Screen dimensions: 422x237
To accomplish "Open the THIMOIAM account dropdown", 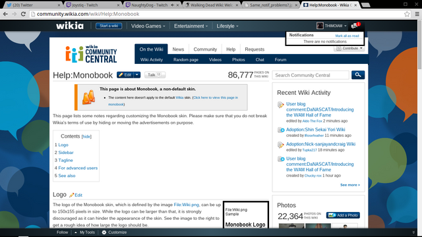I will 346,26.
